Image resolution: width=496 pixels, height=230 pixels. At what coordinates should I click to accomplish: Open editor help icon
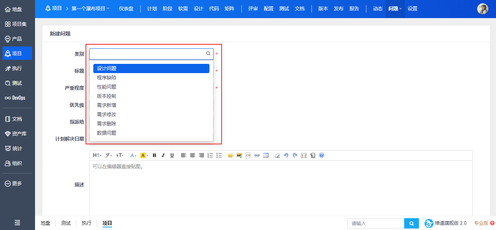tap(322, 155)
